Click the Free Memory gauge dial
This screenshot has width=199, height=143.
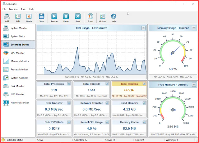tap(173, 109)
